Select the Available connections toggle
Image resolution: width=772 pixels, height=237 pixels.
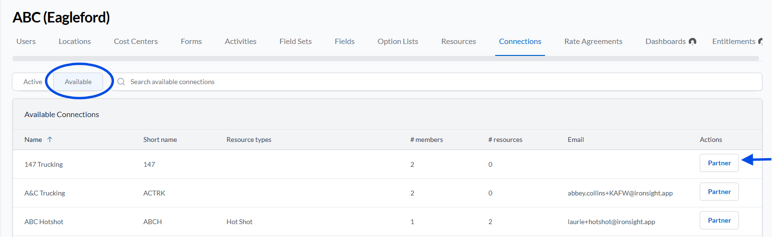tap(78, 82)
